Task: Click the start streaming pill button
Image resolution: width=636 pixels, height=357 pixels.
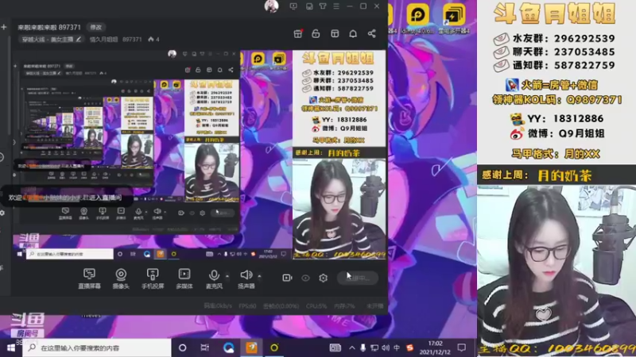Action: point(358,278)
